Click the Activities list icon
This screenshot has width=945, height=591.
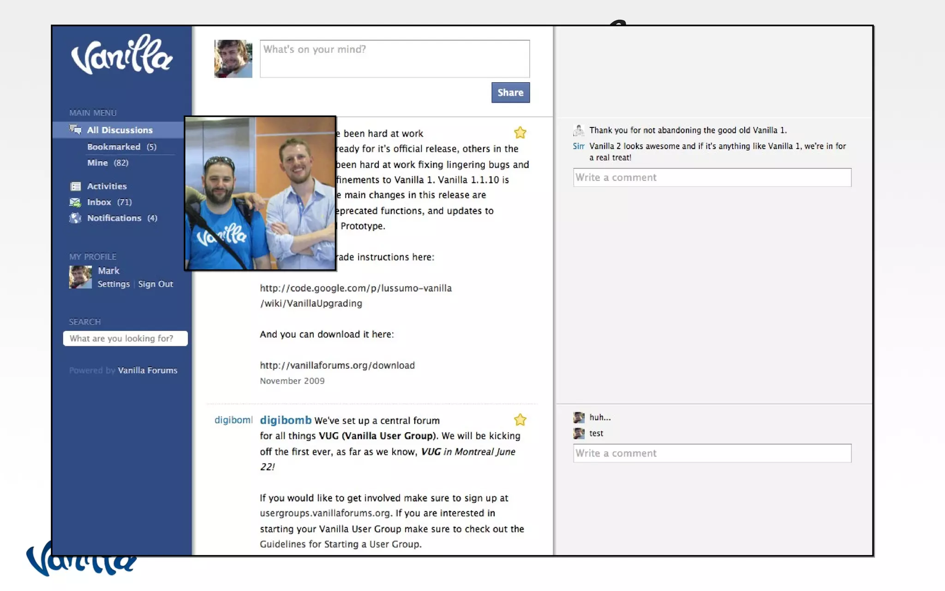[x=75, y=186]
